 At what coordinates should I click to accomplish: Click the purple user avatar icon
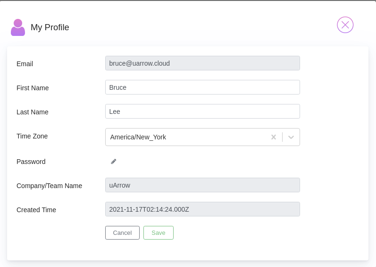point(18,27)
